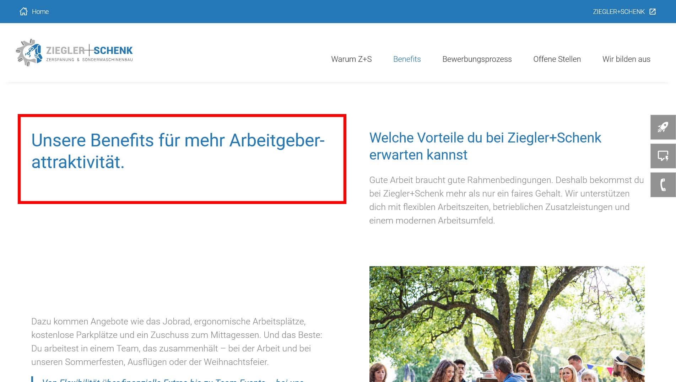Navigate to Wir bilden aus
Image resolution: width=676 pixels, height=382 pixels.
626,59
